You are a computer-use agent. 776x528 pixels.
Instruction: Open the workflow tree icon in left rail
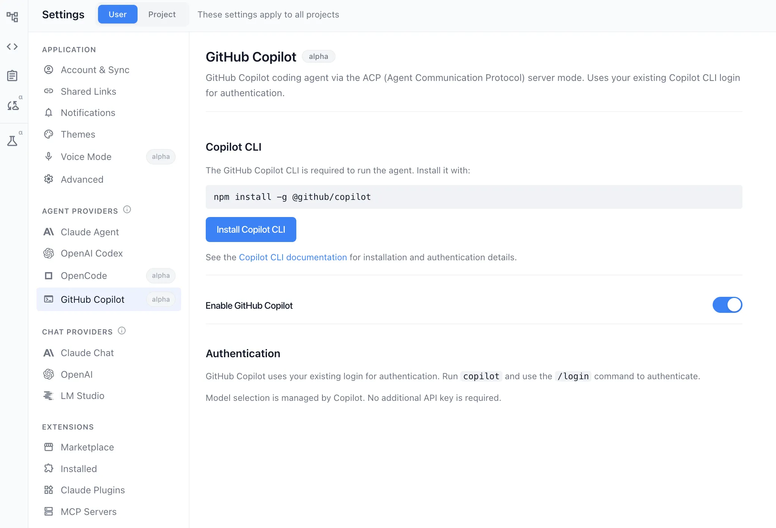coord(12,17)
